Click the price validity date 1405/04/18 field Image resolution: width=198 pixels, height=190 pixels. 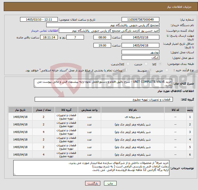[140, 45]
